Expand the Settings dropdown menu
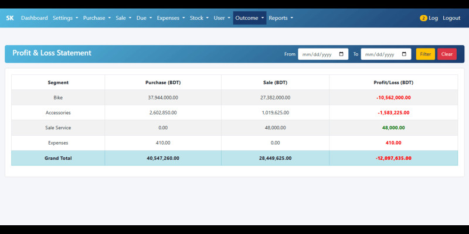This screenshot has width=469, height=234. coord(65,18)
